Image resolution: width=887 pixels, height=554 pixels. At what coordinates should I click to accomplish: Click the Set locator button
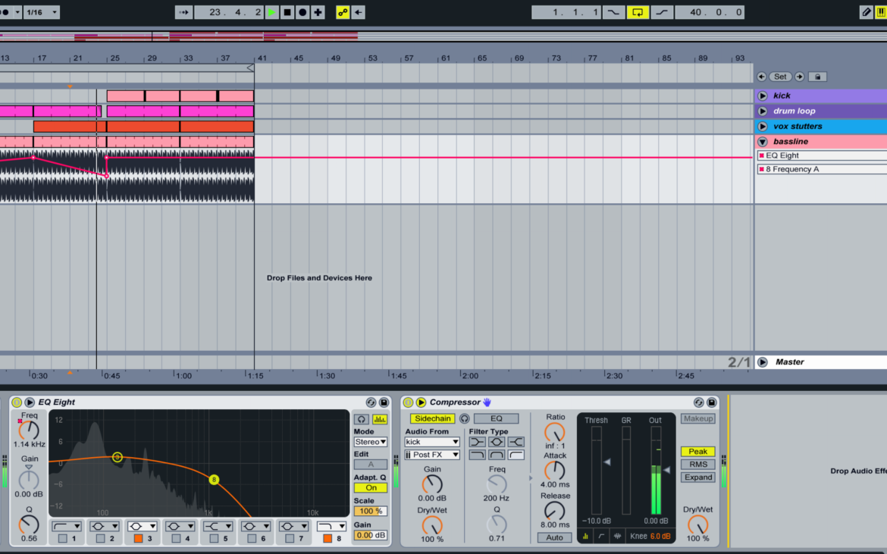tap(780, 76)
